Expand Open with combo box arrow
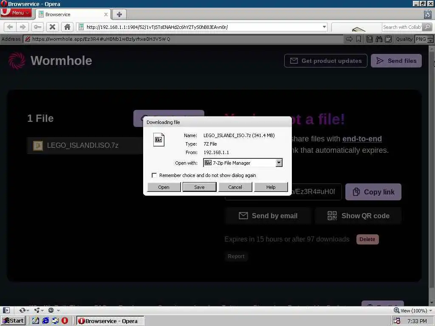The image size is (435, 326). click(279, 163)
